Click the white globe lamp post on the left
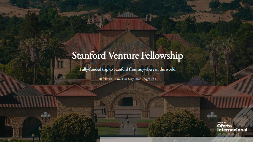The height and width of the screenshot is (142, 253). pos(46,116)
